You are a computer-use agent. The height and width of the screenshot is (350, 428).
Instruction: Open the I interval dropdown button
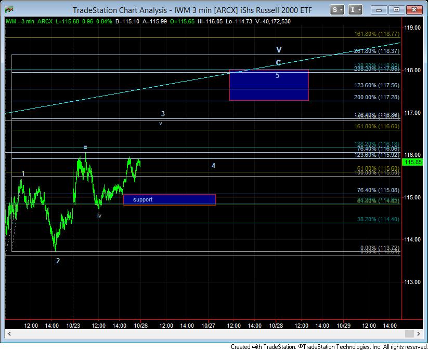[x=355, y=10]
